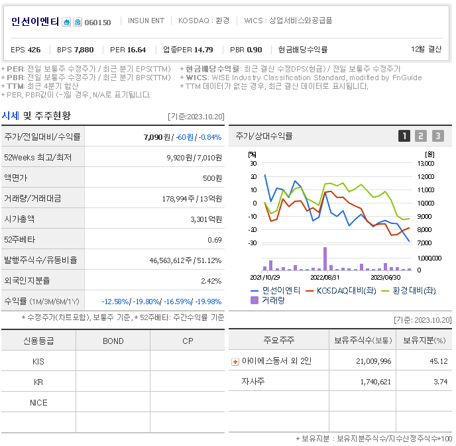Viewport: 456px width, 446px height.
Task: Click the CP column header
Action: click(x=188, y=341)
